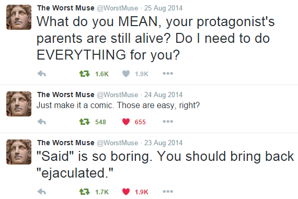Click The Worst Muse name on first tweet
The image size is (298, 199).
66,8
